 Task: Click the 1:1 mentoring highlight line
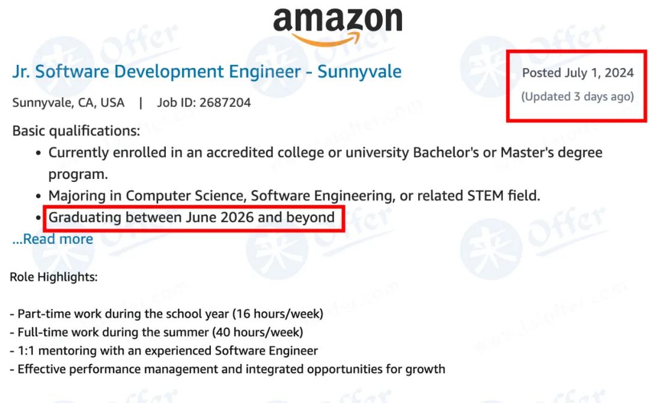click(164, 351)
